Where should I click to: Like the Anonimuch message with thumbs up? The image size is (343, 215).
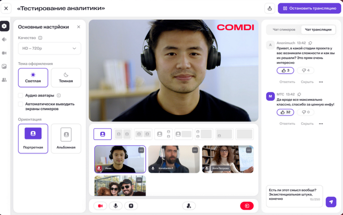pyautogui.click(x=285, y=70)
